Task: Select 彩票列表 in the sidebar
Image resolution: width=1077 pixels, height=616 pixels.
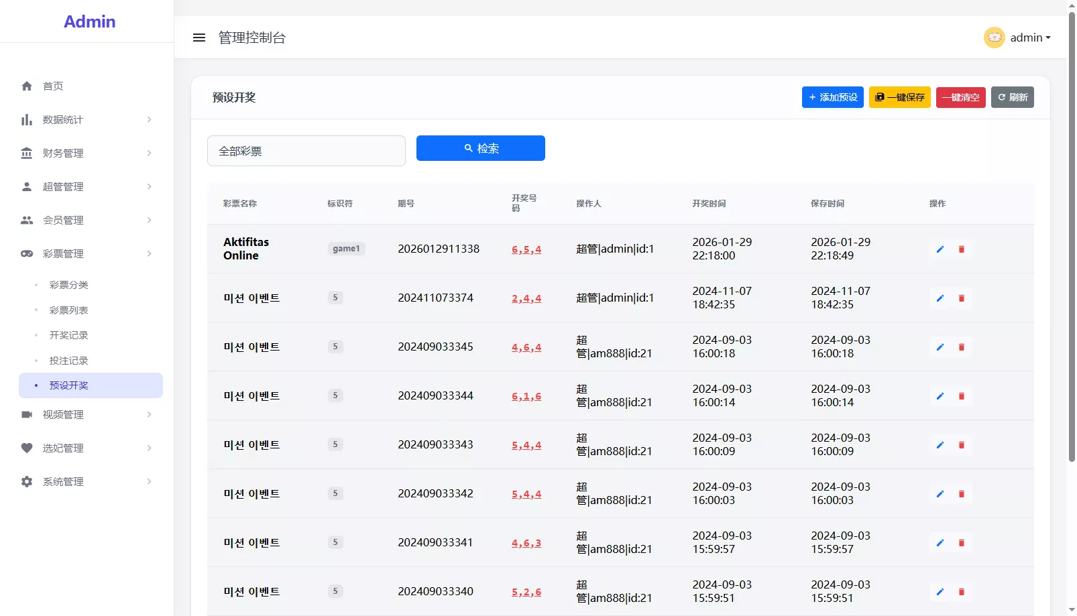Action: coord(68,310)
